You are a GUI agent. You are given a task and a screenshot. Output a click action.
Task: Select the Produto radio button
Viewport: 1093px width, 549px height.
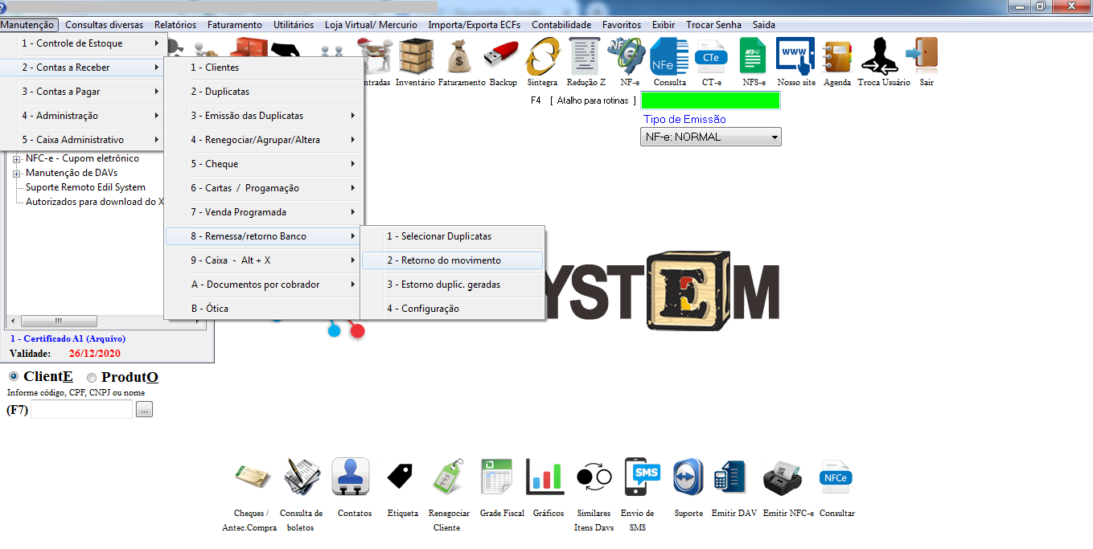[x=92, y=378]
